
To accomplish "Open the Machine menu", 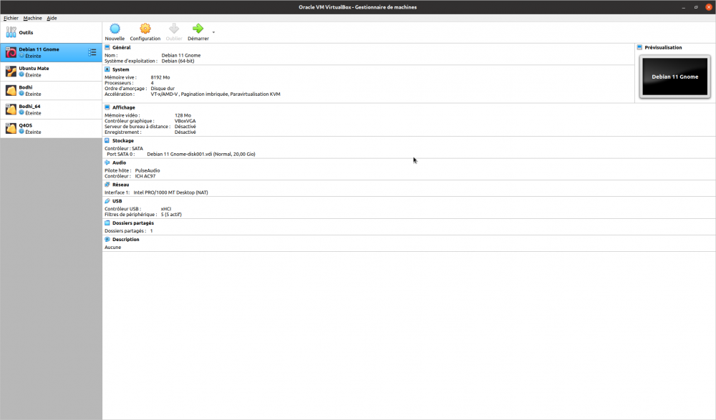I will [32, 19].
